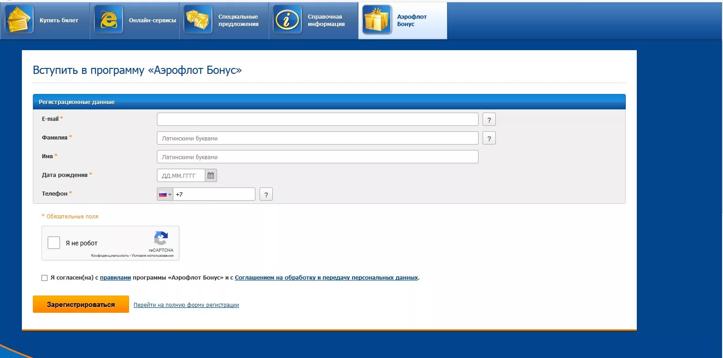Open the Специальные предложения menu
Viewport: 723px width, 358px height.
[224, 20]
